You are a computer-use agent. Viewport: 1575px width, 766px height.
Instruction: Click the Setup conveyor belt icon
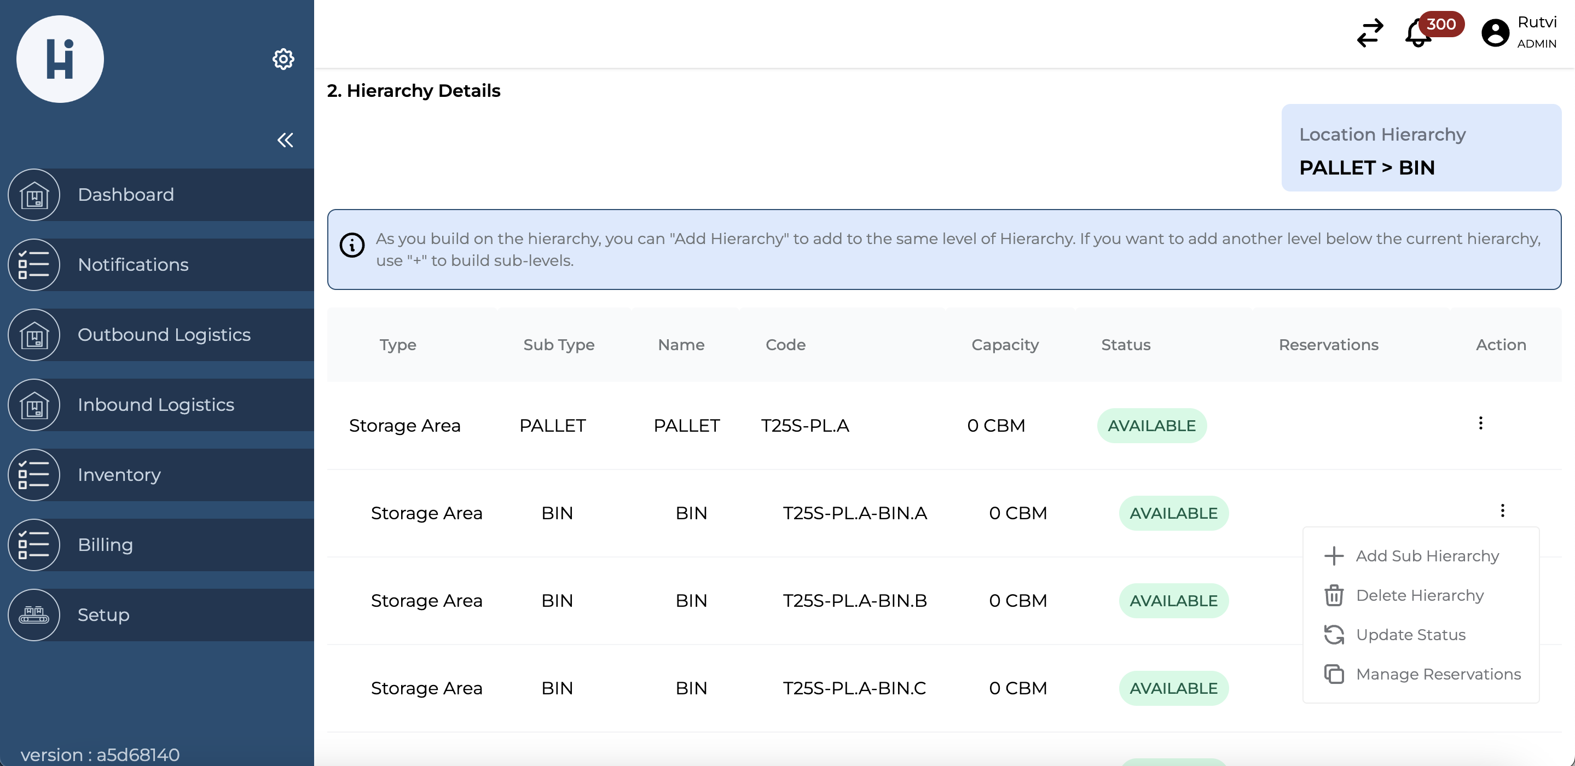(x=33, y=614)
